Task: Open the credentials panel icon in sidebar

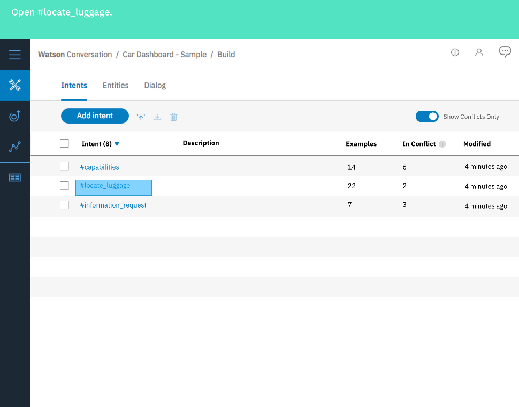Action: 15,178
